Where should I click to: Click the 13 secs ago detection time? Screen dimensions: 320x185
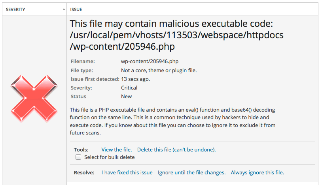click(135, 79)
